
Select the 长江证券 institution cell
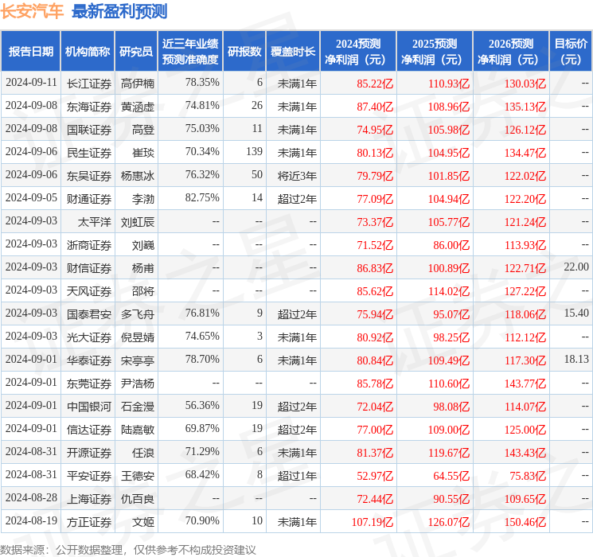pyautogui.click(x=89, y=84)
